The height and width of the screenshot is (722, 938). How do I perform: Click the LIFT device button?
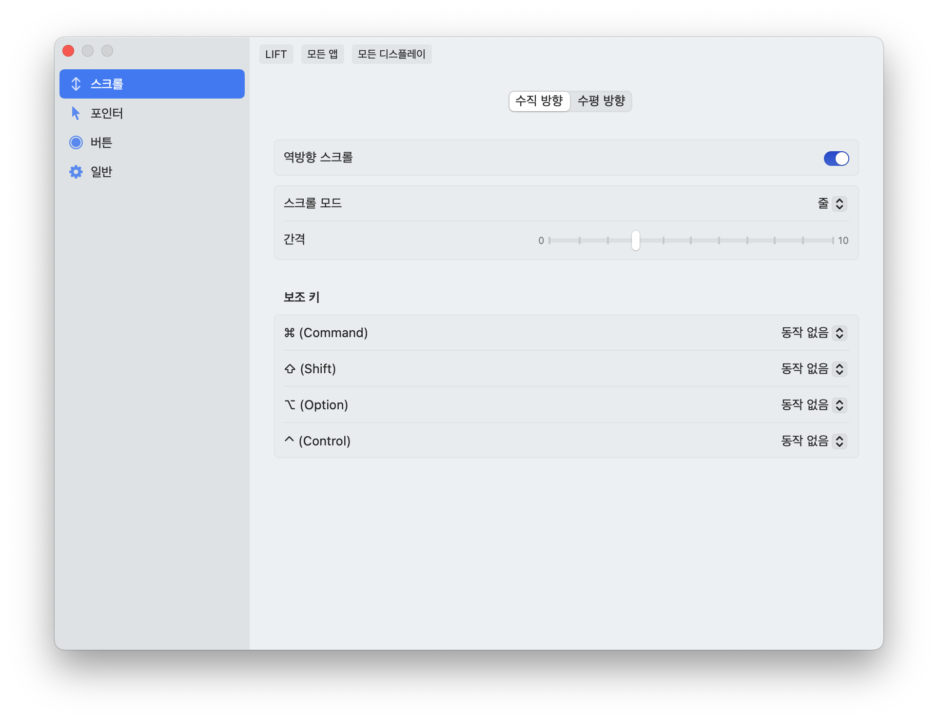pyautogui.click(x=276, y=54)
